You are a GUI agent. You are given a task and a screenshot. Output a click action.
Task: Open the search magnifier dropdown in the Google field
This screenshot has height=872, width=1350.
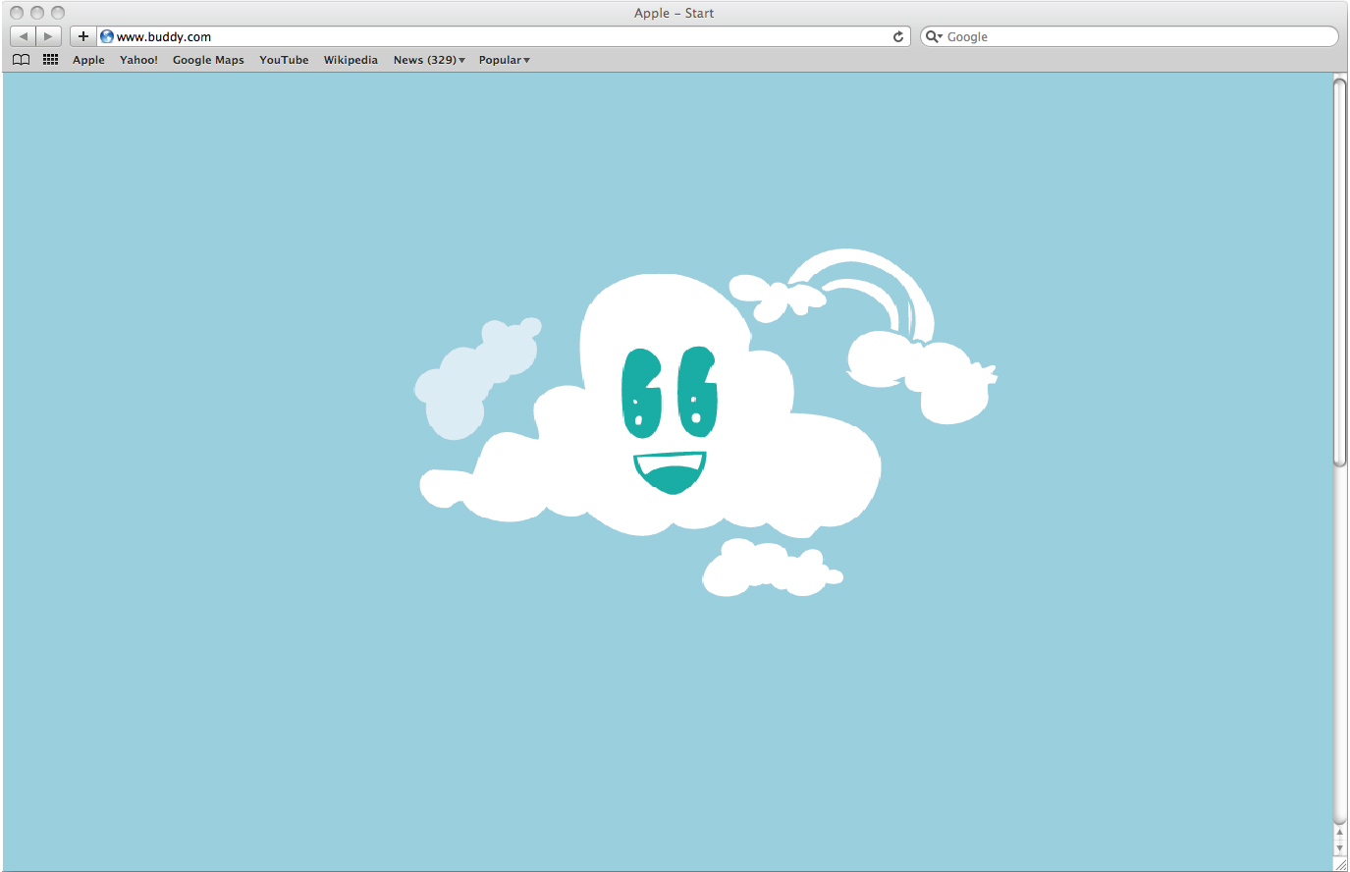click(x=934, y=36)
